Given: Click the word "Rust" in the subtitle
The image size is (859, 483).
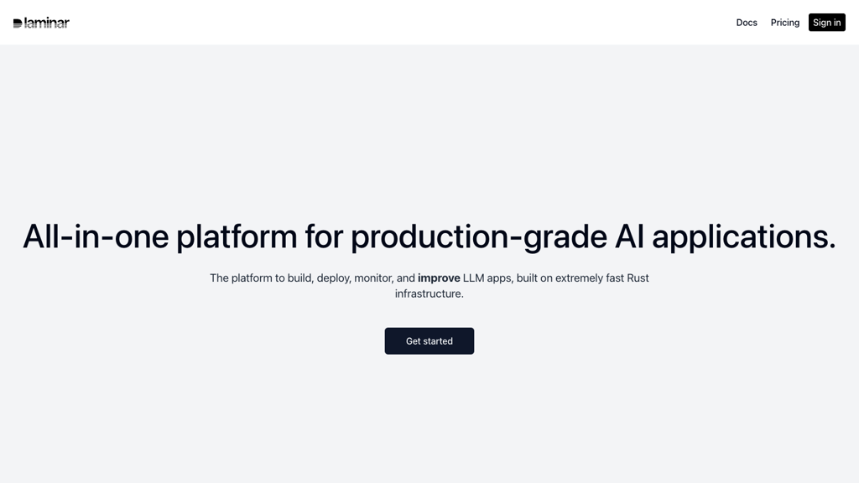Looking at the screenshot, I should tap(638, 278).
